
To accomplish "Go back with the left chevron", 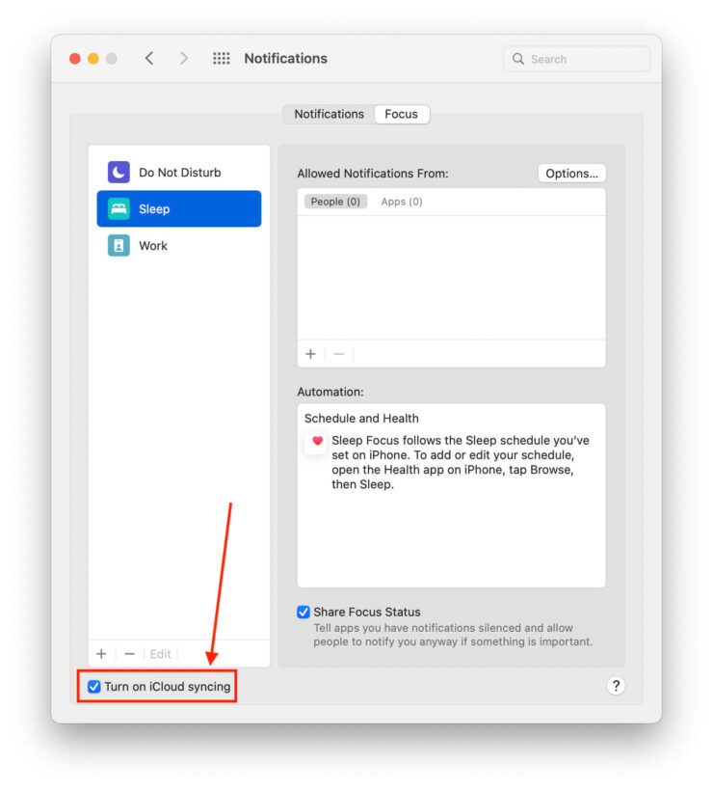I will (x=149, y=59).
